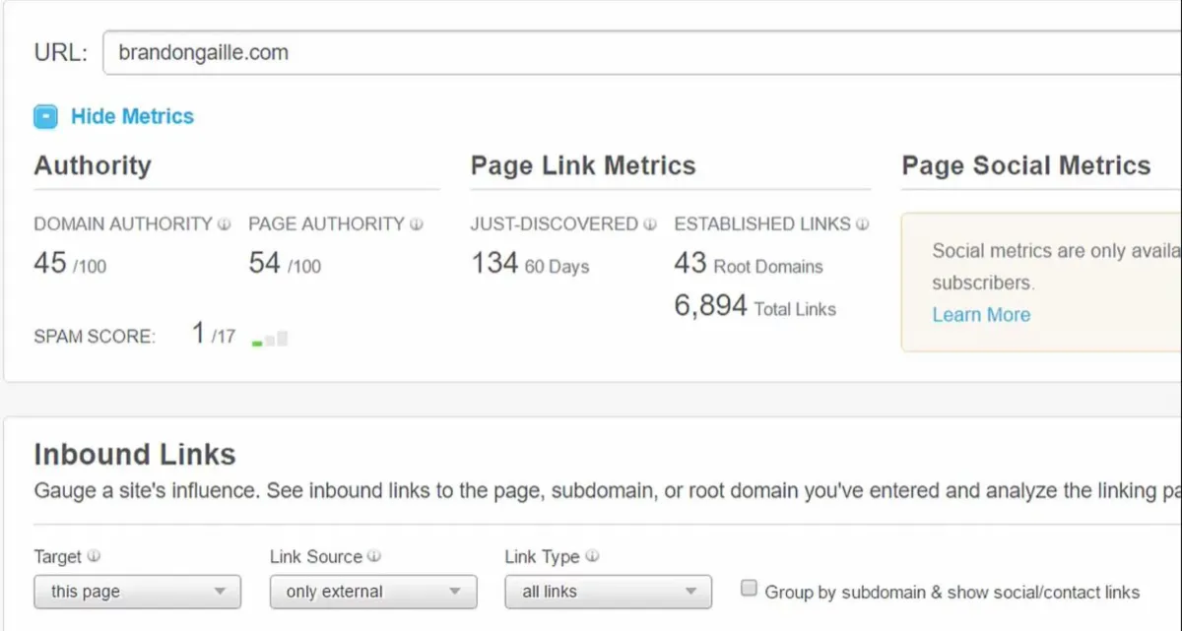Click info icon beside Established Links
This screenshot has width=1182, height=631.
[863, 224]
